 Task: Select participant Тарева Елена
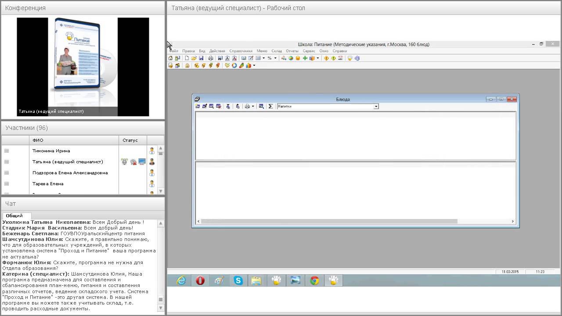coord(48,183)
